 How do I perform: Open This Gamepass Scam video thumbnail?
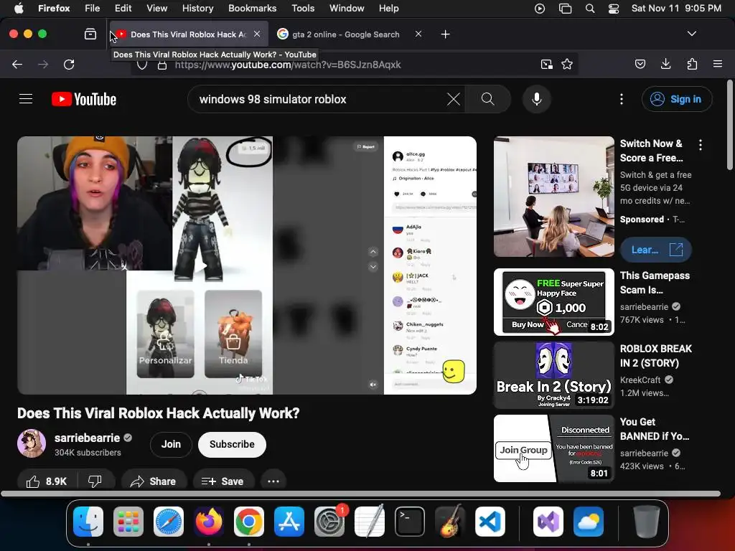coord(553,302)
